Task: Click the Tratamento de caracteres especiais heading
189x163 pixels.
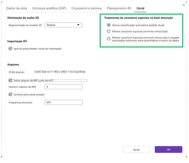Action: click(139, 18)
